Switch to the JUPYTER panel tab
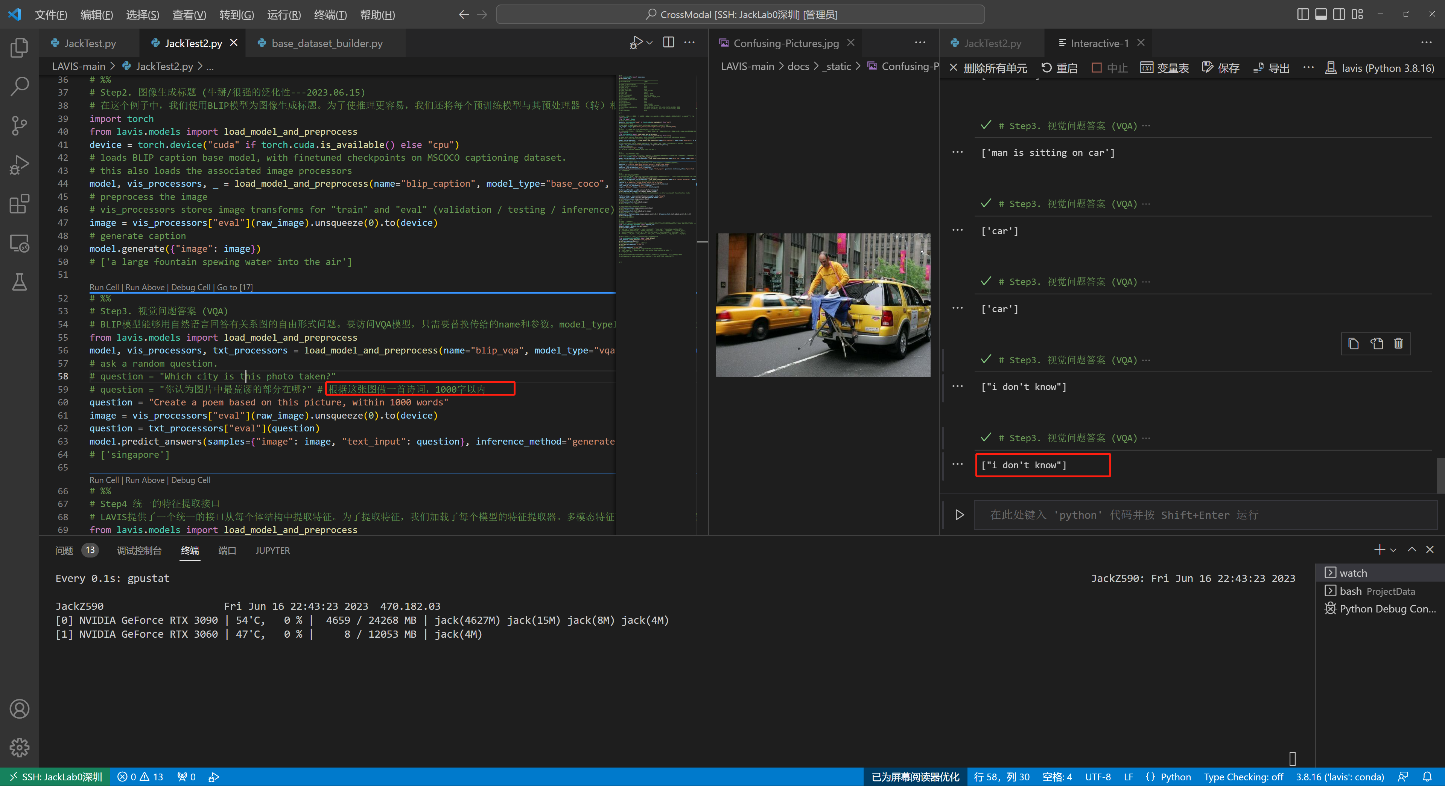This screenshot has height=786, width=1445. tap(272, 550)
